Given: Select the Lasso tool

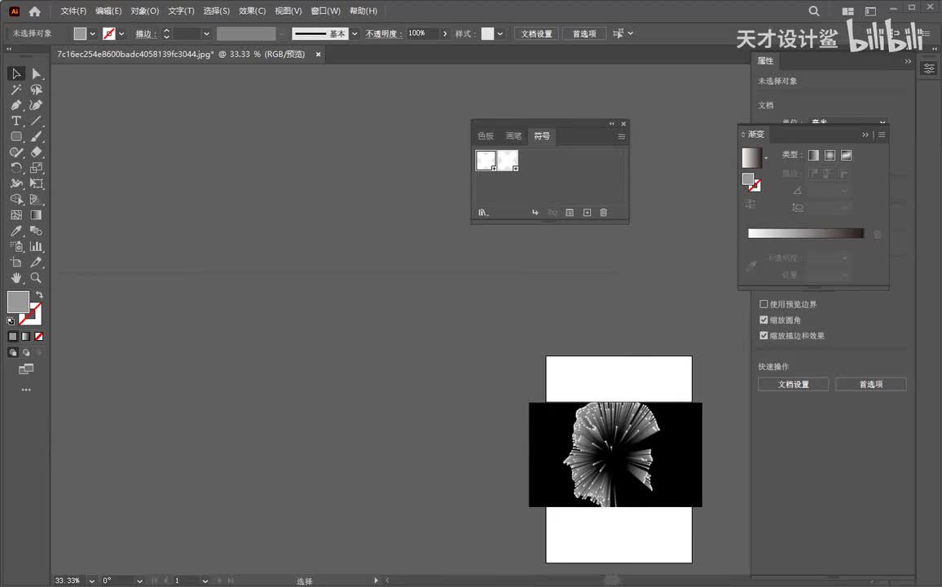Looking at the screenshot, I should click(x=36, y=90).
